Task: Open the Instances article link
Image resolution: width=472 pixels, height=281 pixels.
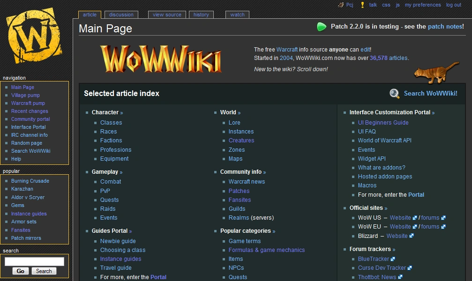Action: click(x=241, y=132)
